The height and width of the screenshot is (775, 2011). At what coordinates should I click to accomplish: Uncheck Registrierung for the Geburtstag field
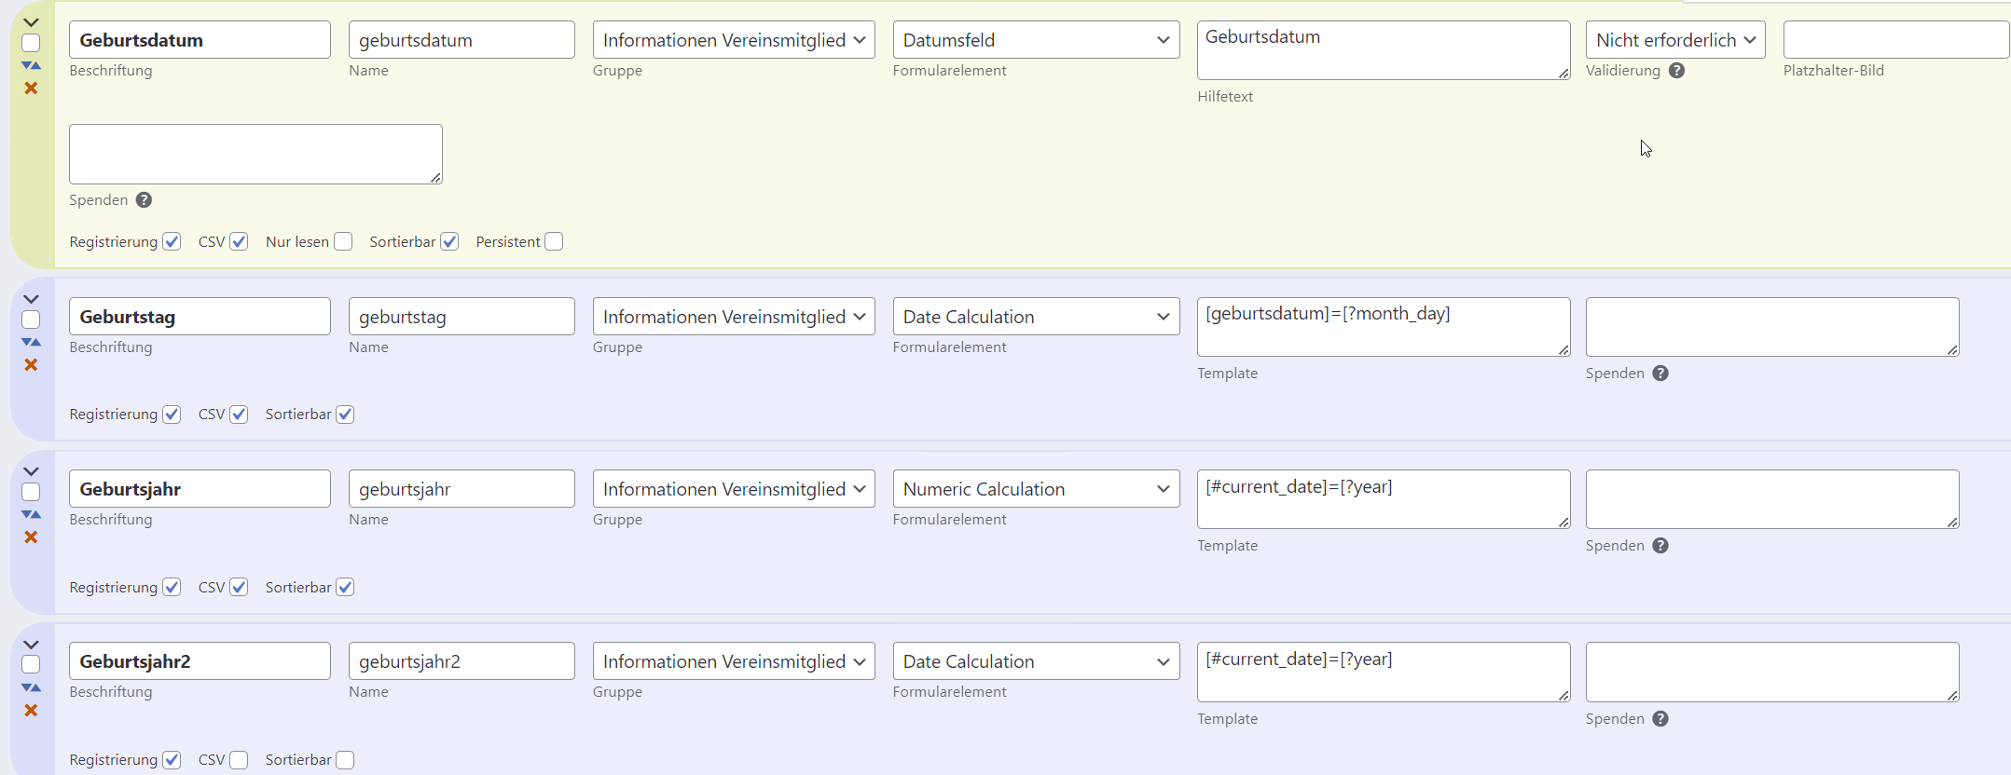[172, 415]
